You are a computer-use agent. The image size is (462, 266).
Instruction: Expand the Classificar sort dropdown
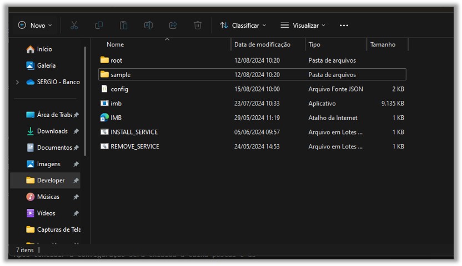(x=243, y=25)
